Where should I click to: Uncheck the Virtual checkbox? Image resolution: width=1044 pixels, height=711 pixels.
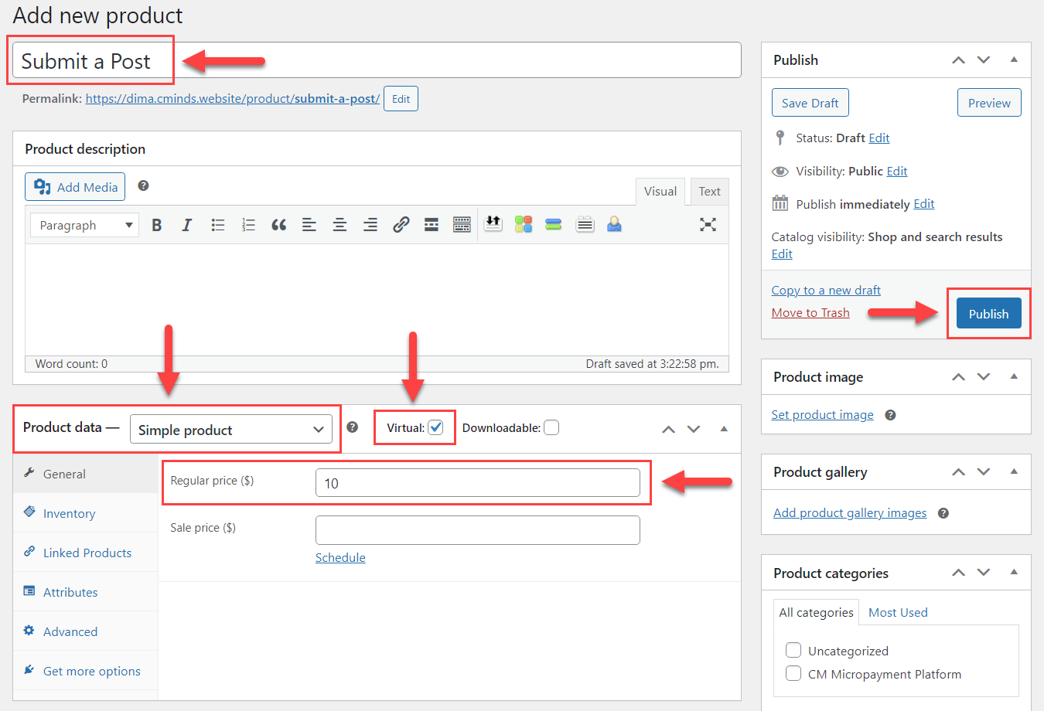(x=436, y=427)
